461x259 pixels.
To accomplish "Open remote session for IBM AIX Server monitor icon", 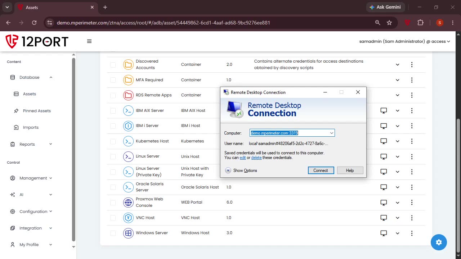I will pyautogui.click(x=384, y=110).
